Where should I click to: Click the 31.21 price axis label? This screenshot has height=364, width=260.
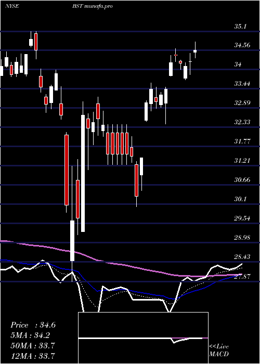point(242,161)
